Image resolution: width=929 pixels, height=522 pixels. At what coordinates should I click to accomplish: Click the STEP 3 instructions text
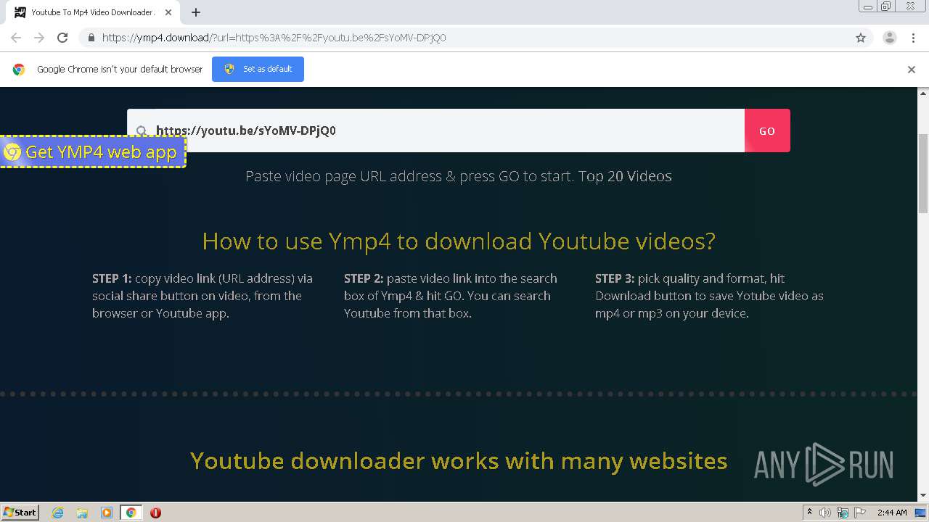(x=710, y=296)
